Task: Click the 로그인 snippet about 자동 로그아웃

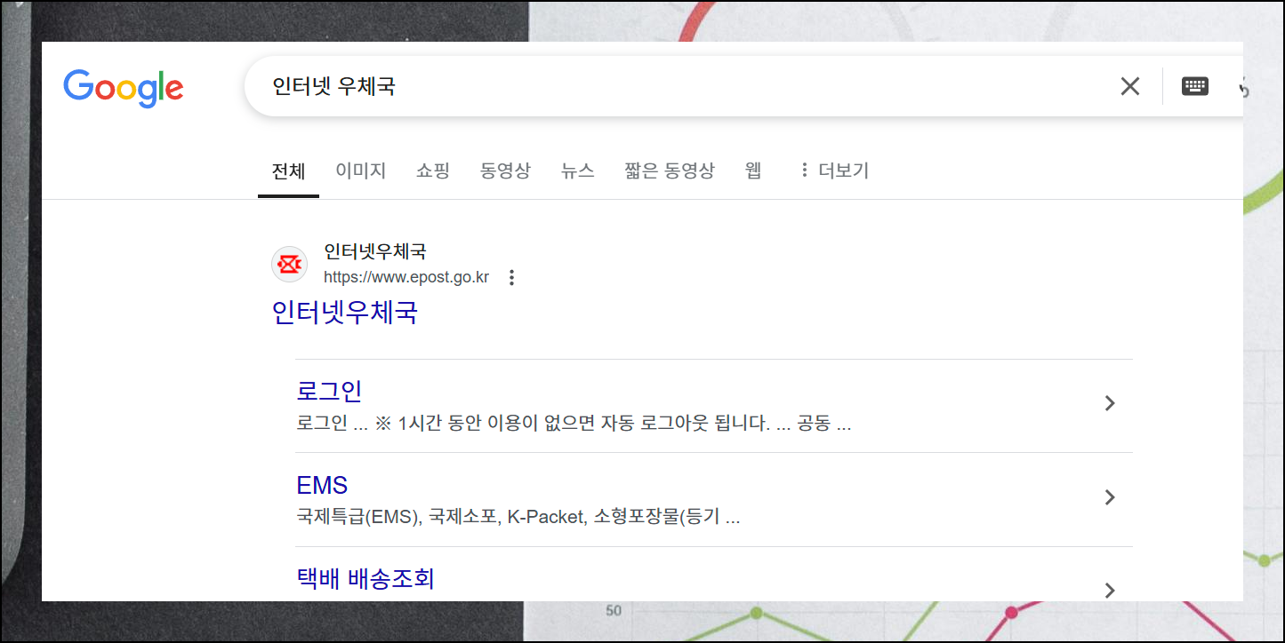Action: pyautogui.click(x=574, y=424)
